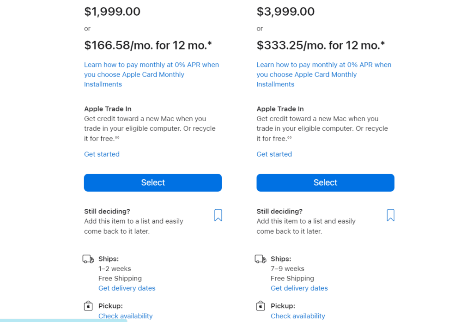Click the bookmark icon for the $3,999 Mac
Viewport: 473px width, 322px height.
point(390,215)
